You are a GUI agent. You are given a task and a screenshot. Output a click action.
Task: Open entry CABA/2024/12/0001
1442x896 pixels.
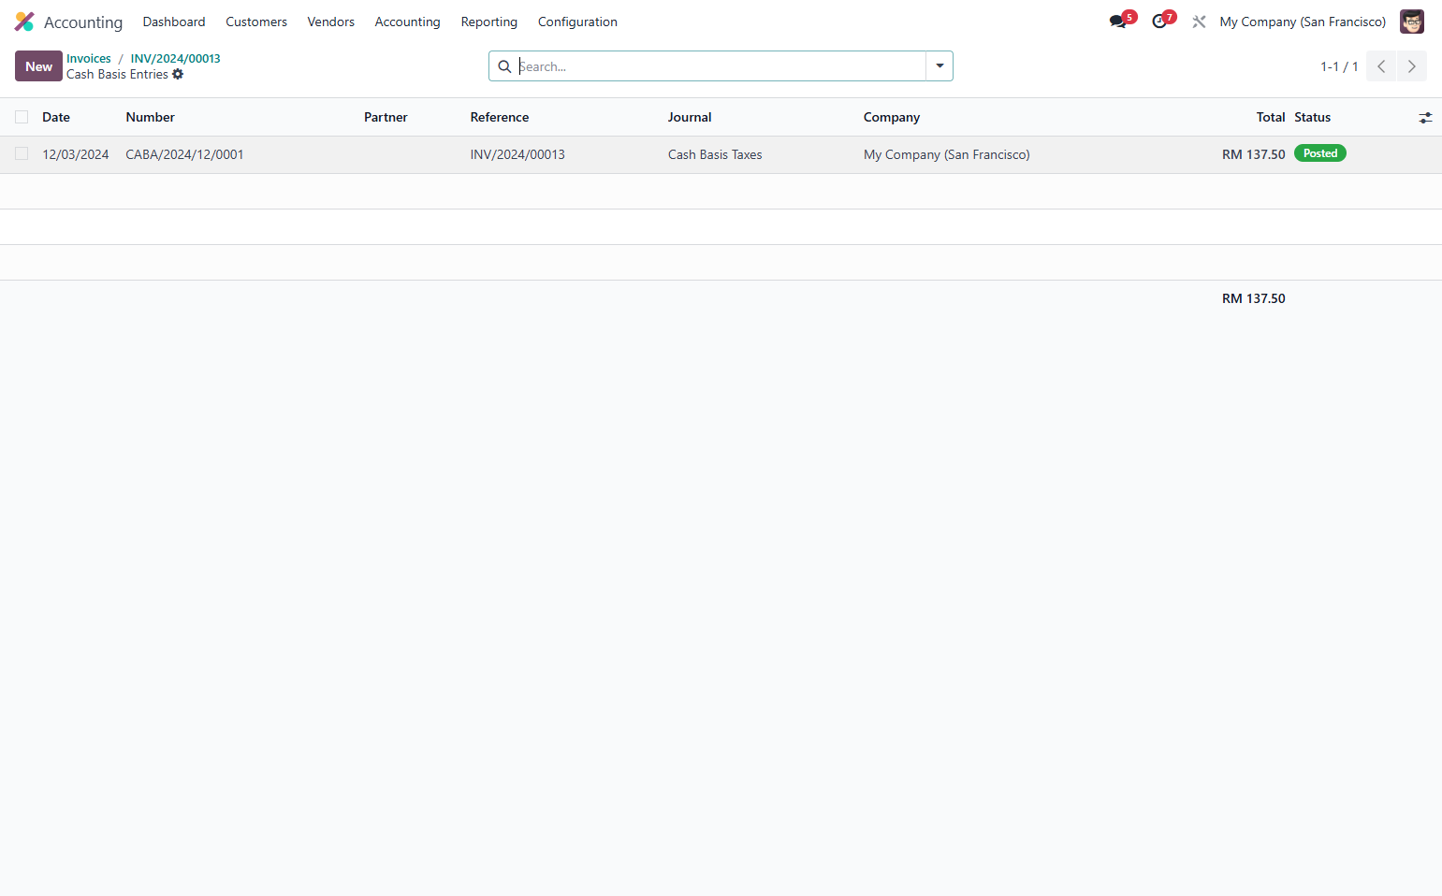pos(184,154)
